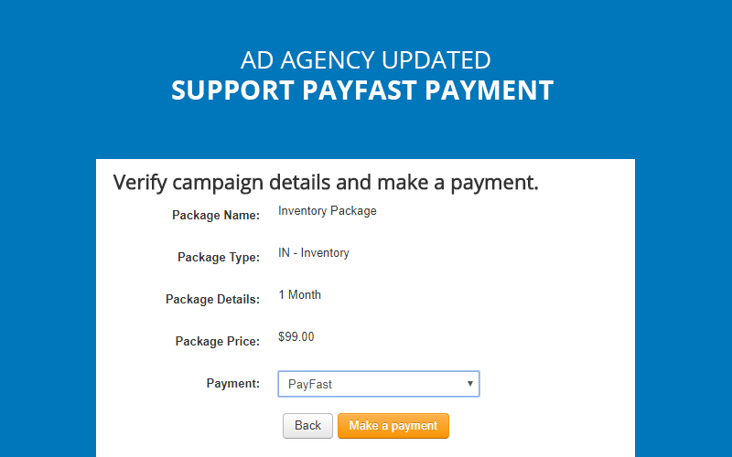Click the SUPPORT PAYFAST PAYMENT headline
Screen dimensions: 732x457
[x=362, y=90]
